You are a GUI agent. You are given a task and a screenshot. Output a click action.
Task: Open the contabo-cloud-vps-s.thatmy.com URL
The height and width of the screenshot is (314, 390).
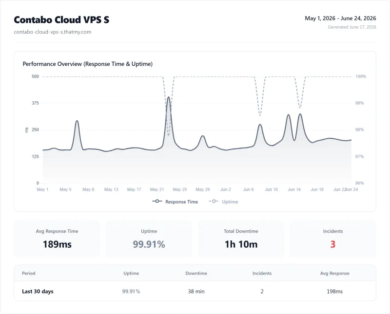tap(53, 32)
